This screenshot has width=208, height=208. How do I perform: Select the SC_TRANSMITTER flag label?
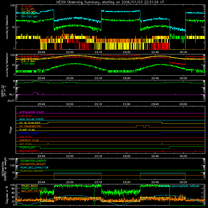[30, 126]
